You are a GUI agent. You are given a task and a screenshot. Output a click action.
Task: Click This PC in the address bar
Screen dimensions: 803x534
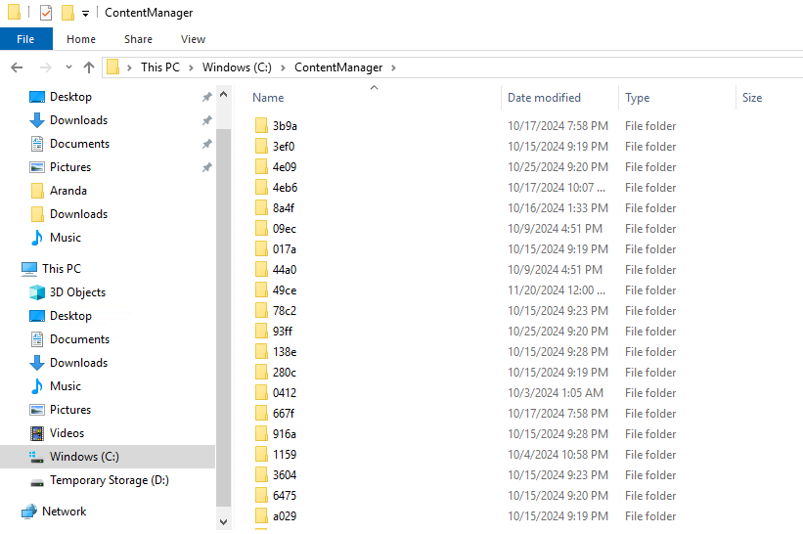pyautogui.click(x=160, y=67)
